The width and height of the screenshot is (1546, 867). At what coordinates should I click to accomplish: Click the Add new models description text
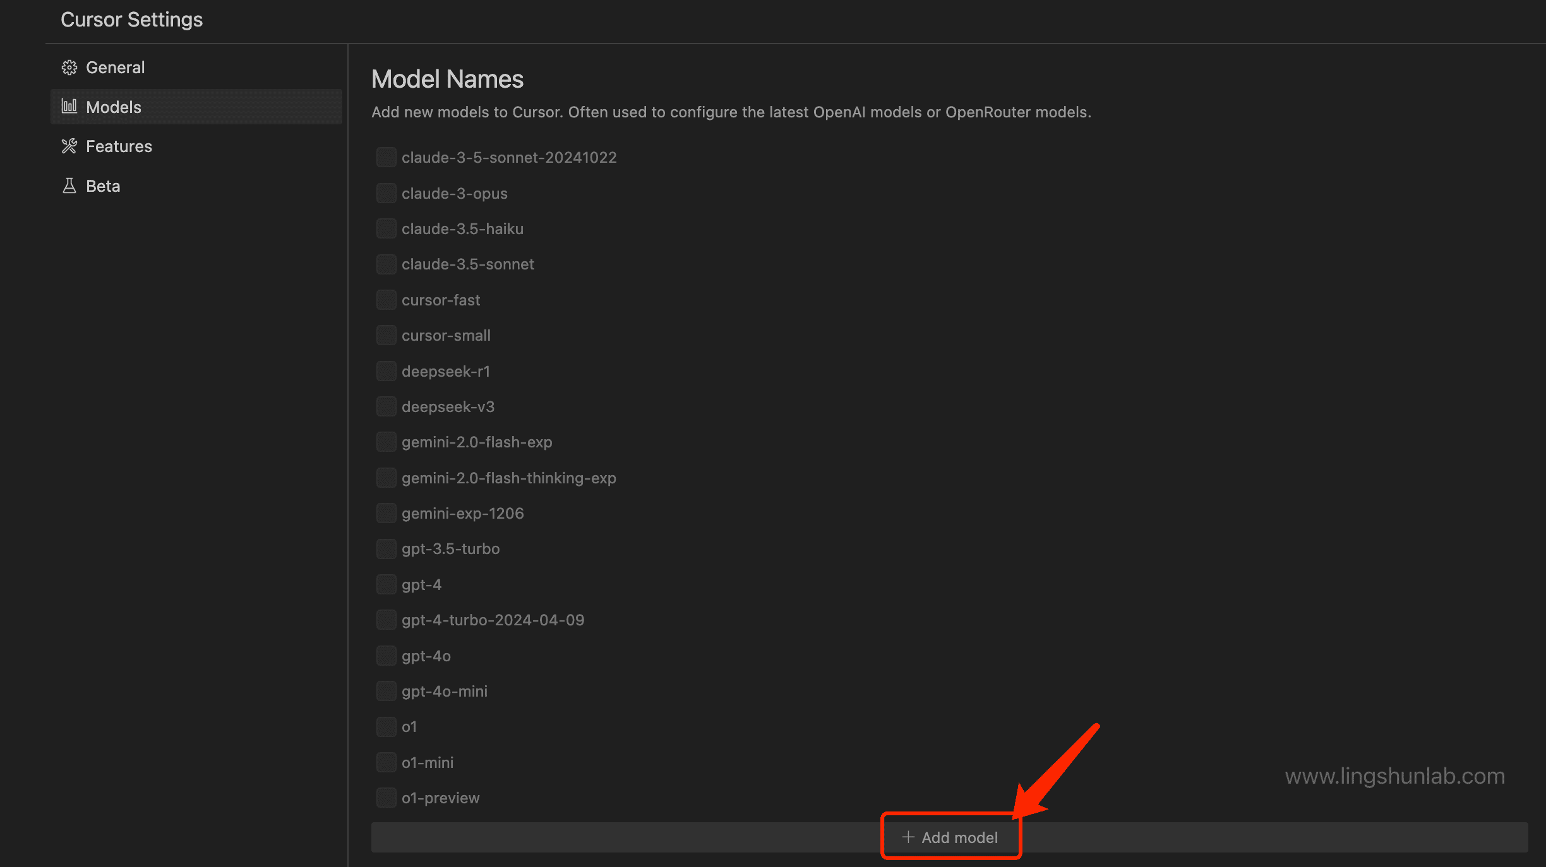[731, 112]
